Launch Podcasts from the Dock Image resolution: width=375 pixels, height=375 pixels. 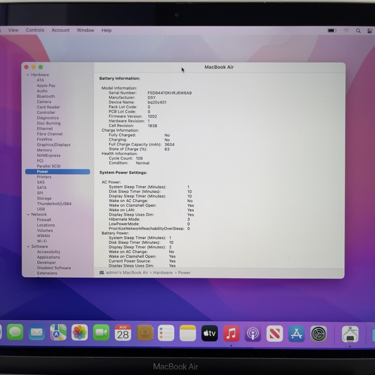pyautogui.click(x=253, y=333)
